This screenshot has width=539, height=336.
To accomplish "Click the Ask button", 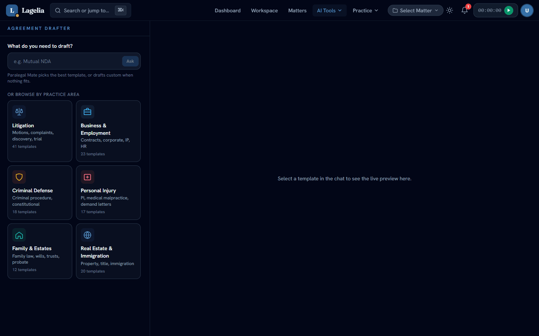I will pos(130,61).
